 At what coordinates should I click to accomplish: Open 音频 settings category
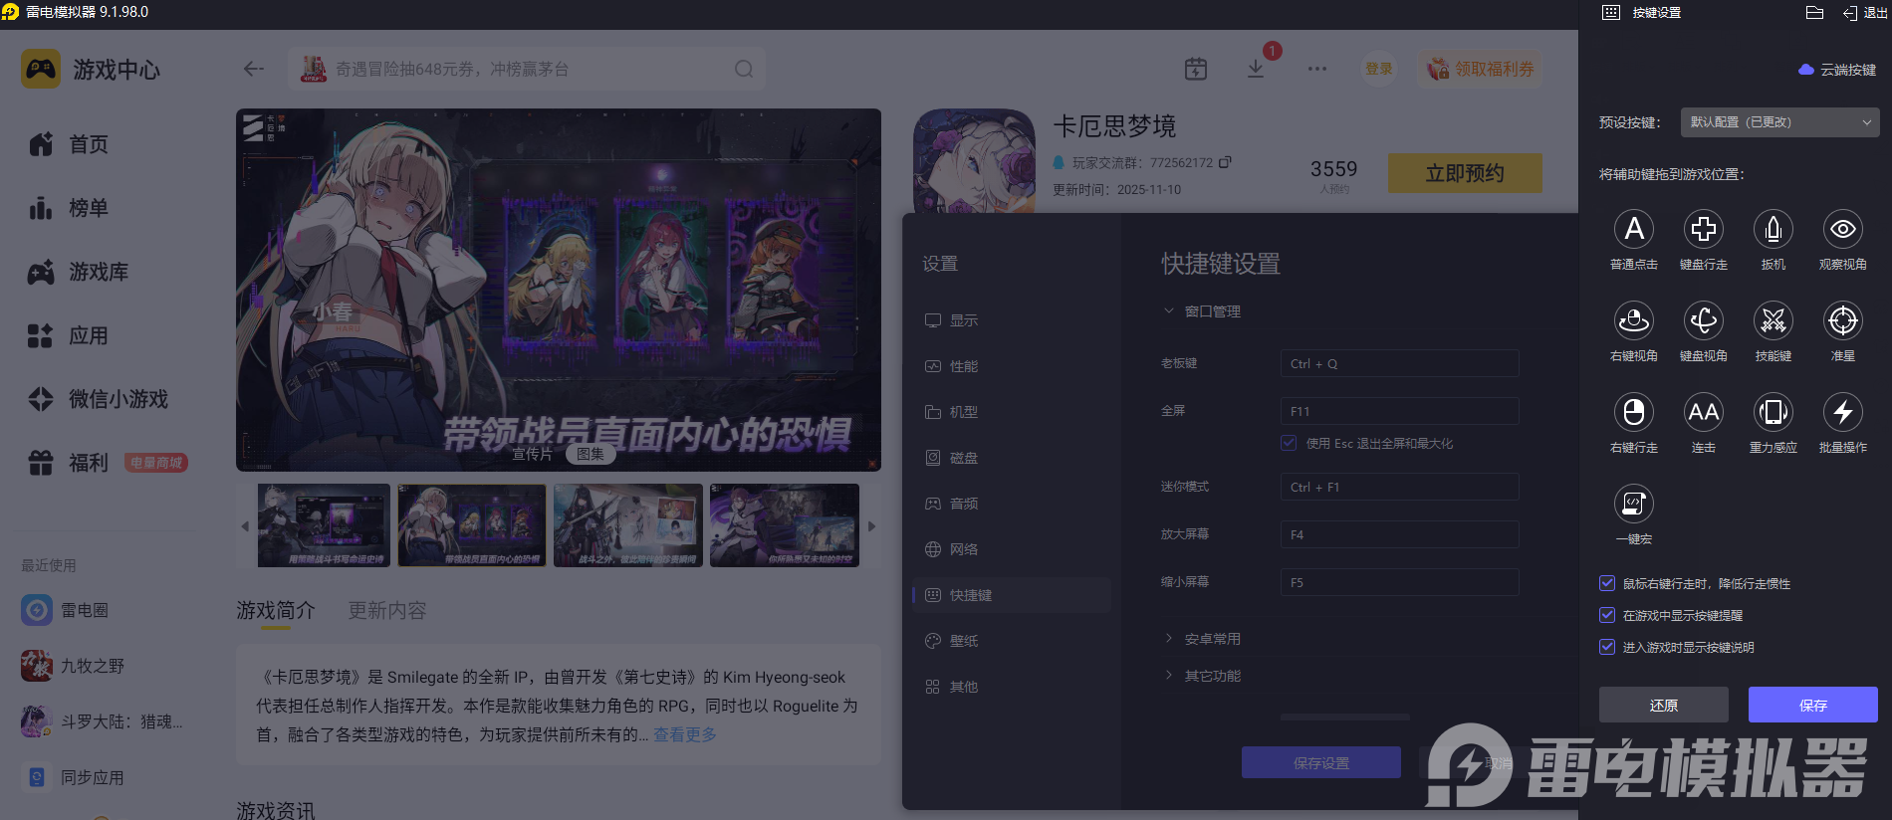[x=1011, y=504]
